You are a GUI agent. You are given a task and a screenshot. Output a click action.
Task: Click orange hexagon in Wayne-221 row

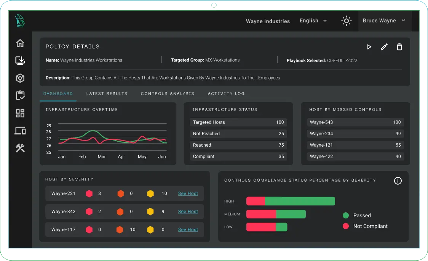point(121,193)
